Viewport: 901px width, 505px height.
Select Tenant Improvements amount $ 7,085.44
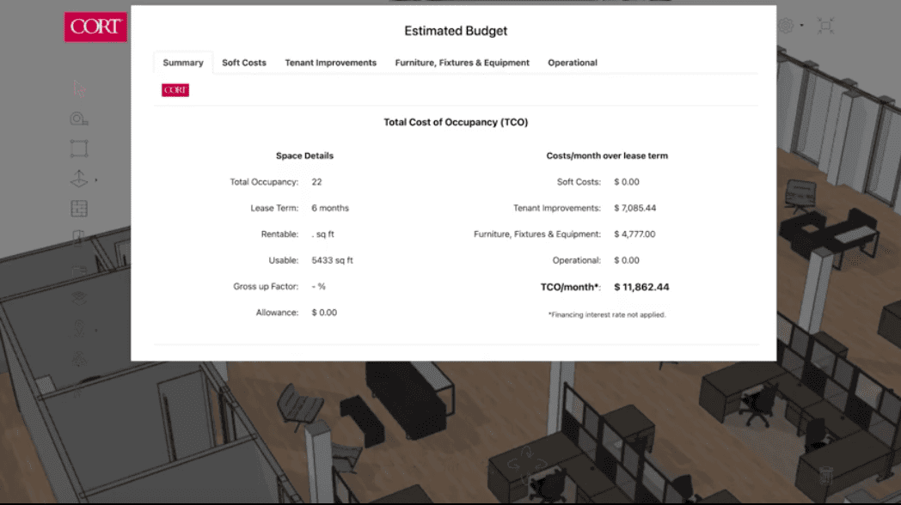(x=635, y=208)
